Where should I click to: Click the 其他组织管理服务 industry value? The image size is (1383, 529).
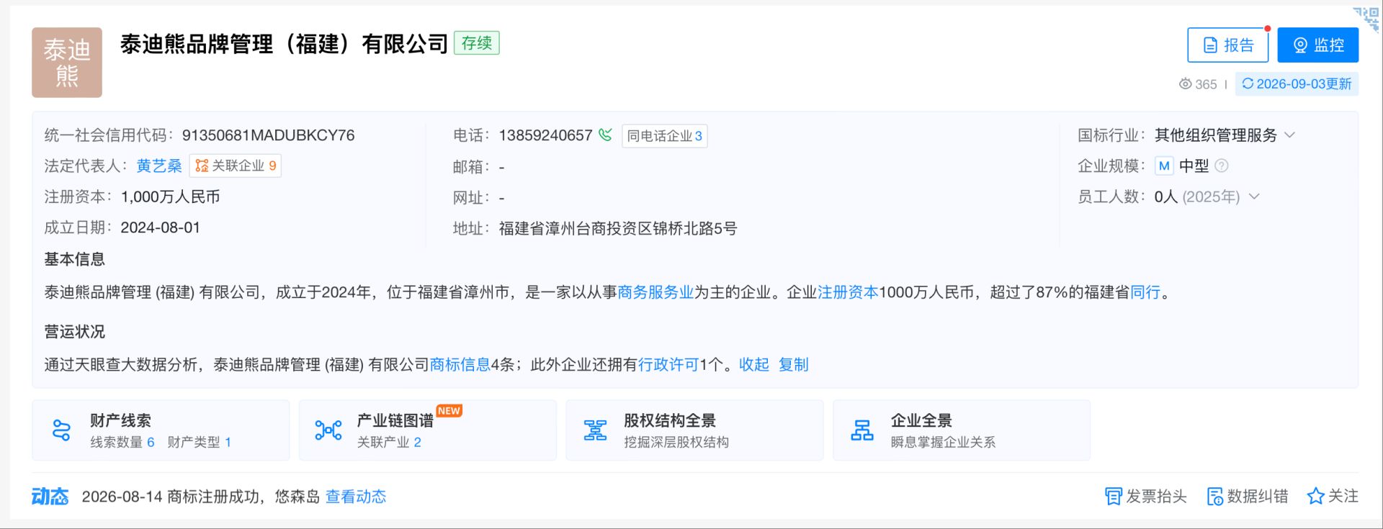(1216, 135)
